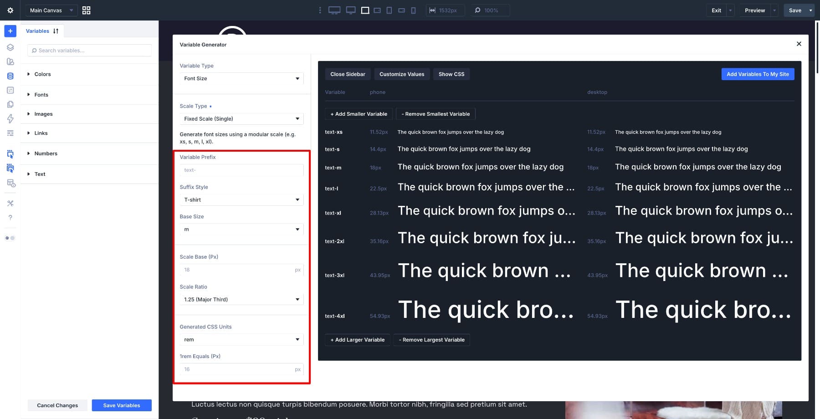This screenshot has height=419, width=820.
Task: Click the Close Sidebar button
Action: pyautogui.click(x=348, y=74)
